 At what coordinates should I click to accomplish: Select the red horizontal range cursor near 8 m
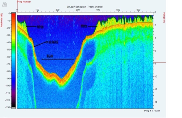(x=160, y=62)
